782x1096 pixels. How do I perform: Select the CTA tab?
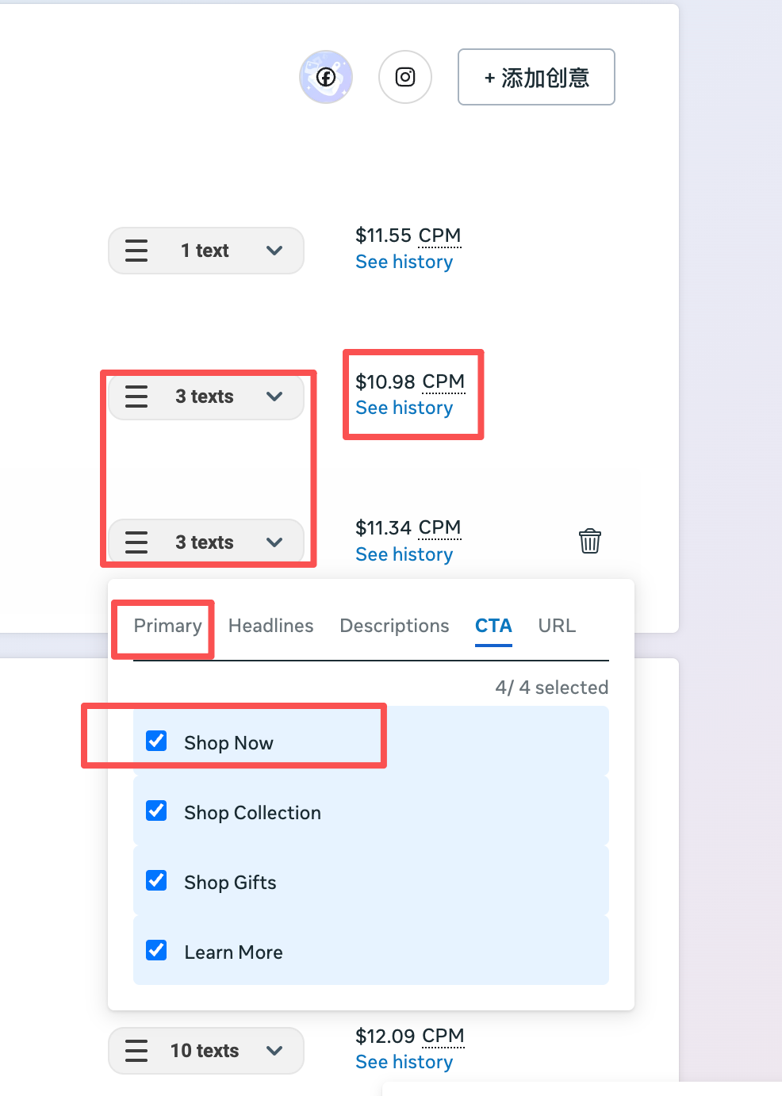[x=493, y=626]
